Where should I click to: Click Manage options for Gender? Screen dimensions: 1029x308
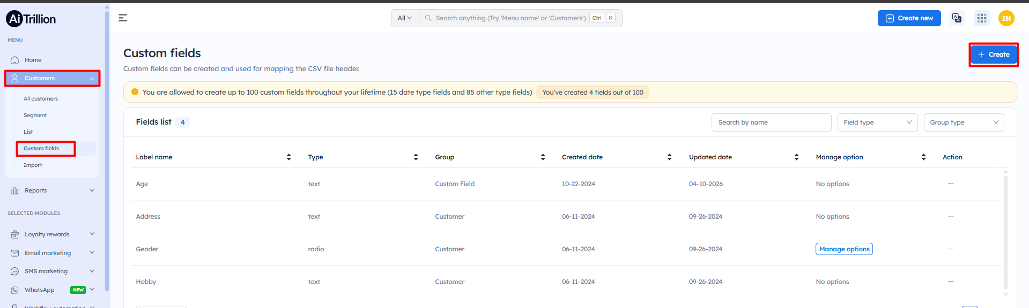844,249
